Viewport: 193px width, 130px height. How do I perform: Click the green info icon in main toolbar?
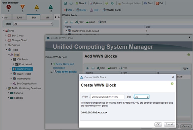coord(112,3)
